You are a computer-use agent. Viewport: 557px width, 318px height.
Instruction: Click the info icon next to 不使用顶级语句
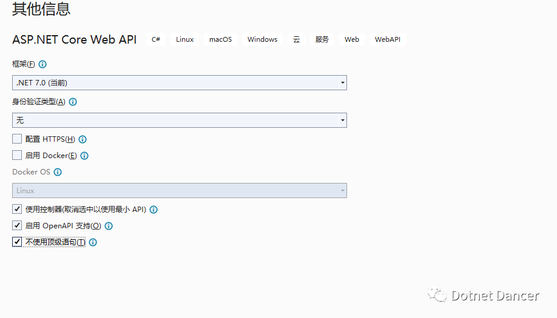93,242
